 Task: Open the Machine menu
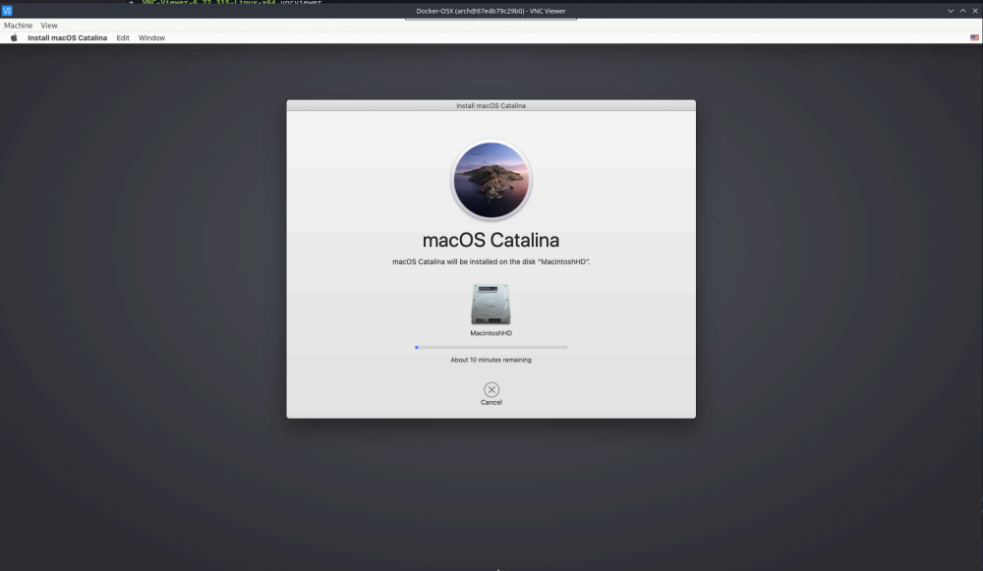pos(18,26)
